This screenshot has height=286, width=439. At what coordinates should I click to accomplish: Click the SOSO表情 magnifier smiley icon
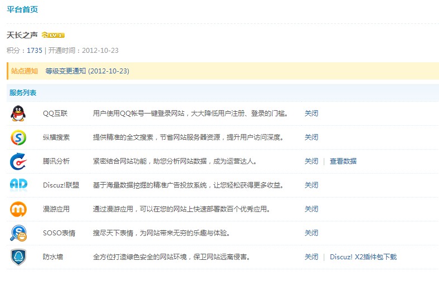[x=18, y=233]
